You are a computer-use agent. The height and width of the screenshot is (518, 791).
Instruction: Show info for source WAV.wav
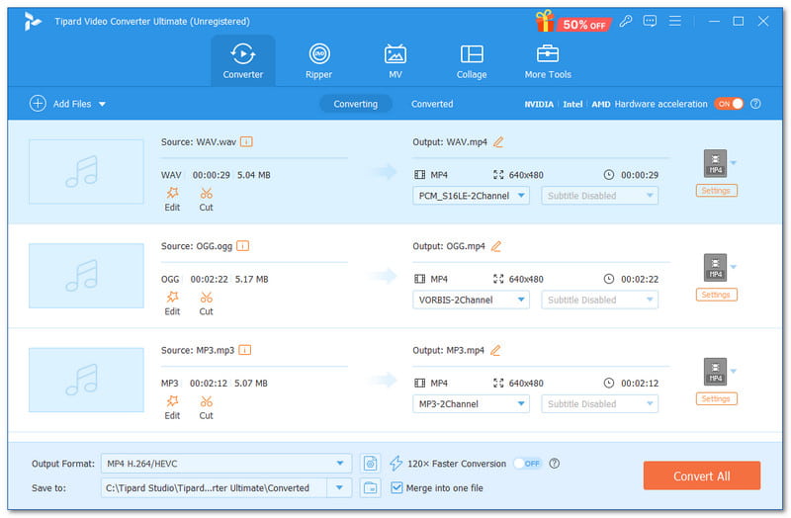(x=246, y=141)
